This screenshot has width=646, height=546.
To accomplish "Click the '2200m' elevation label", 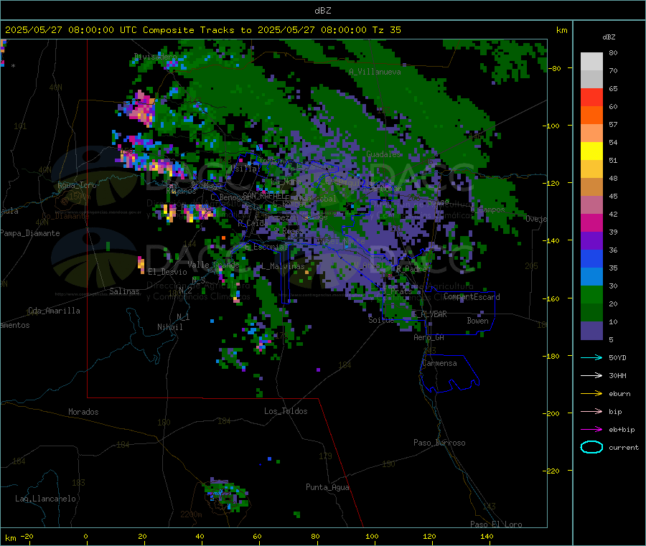I will [191, 514].
